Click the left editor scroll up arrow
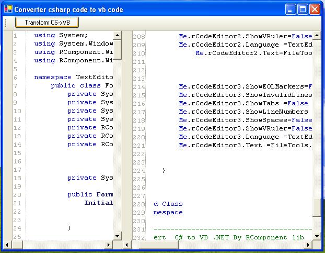Image resolution: width=325 pixels, height=253 pixels. (118, 35)
